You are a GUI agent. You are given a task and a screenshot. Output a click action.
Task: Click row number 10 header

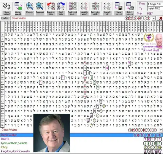click(2, 78)
